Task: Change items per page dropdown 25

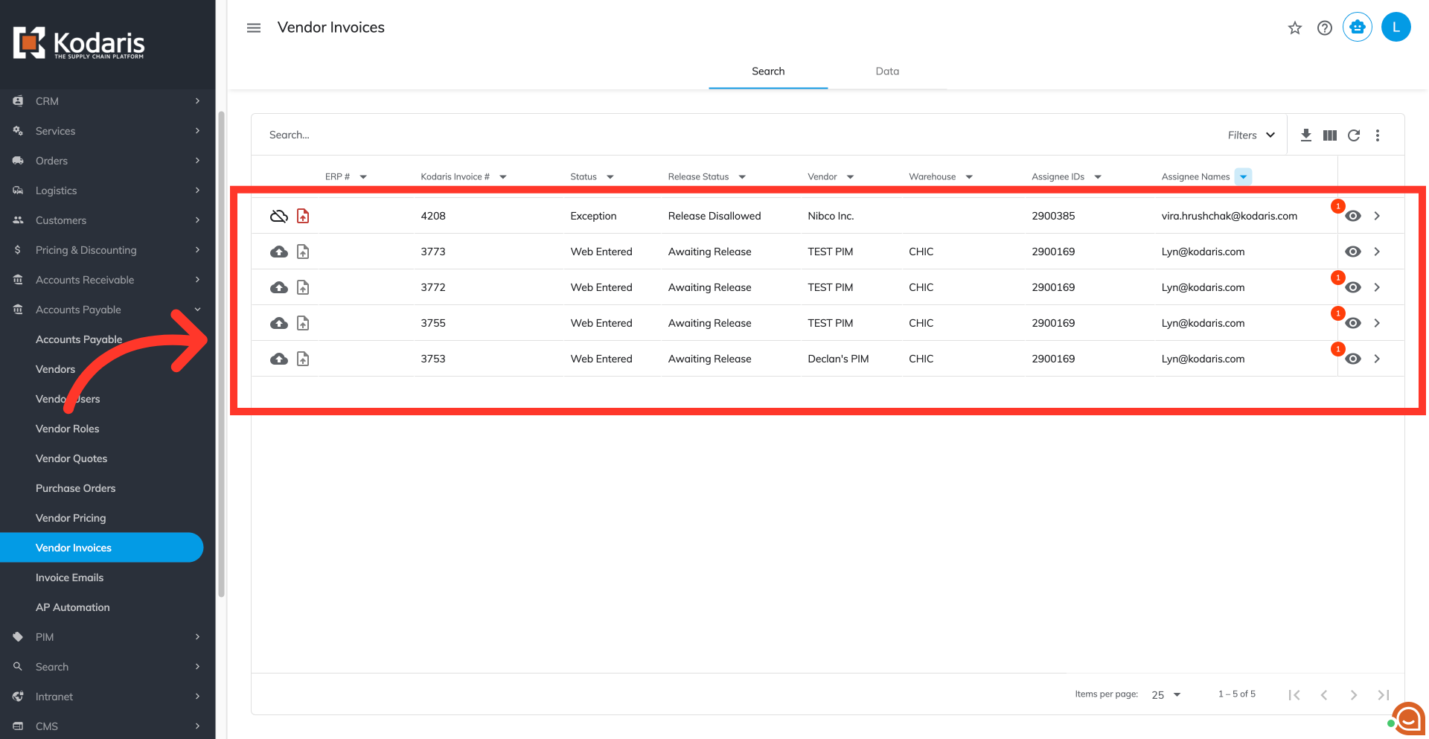Action: click(1166, 694)
